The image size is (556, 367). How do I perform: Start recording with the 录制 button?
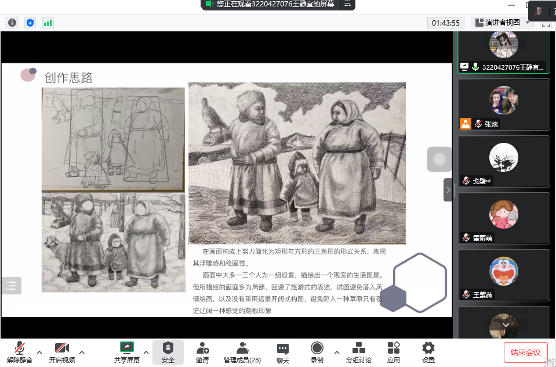pyautogui.click(x=317, y=352)
